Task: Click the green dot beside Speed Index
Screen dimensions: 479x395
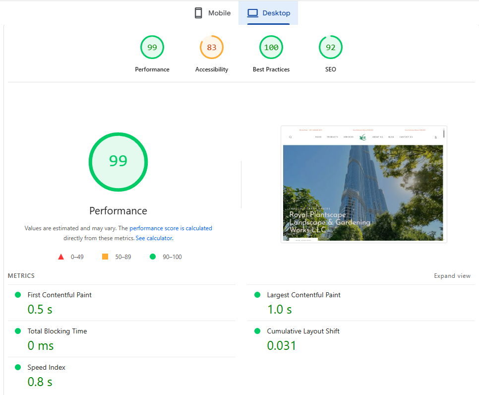Action: point(18,367)
